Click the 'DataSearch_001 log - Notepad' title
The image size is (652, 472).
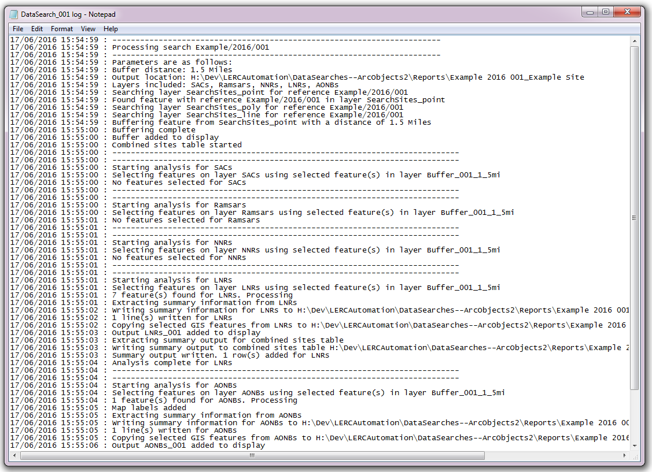coord(68,14)
